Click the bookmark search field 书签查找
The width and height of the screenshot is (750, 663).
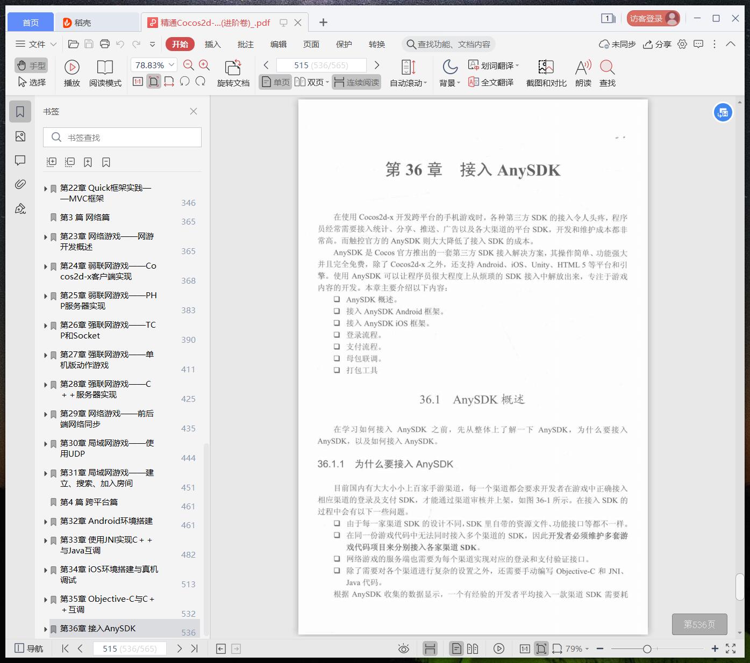(x=122, y=138)
